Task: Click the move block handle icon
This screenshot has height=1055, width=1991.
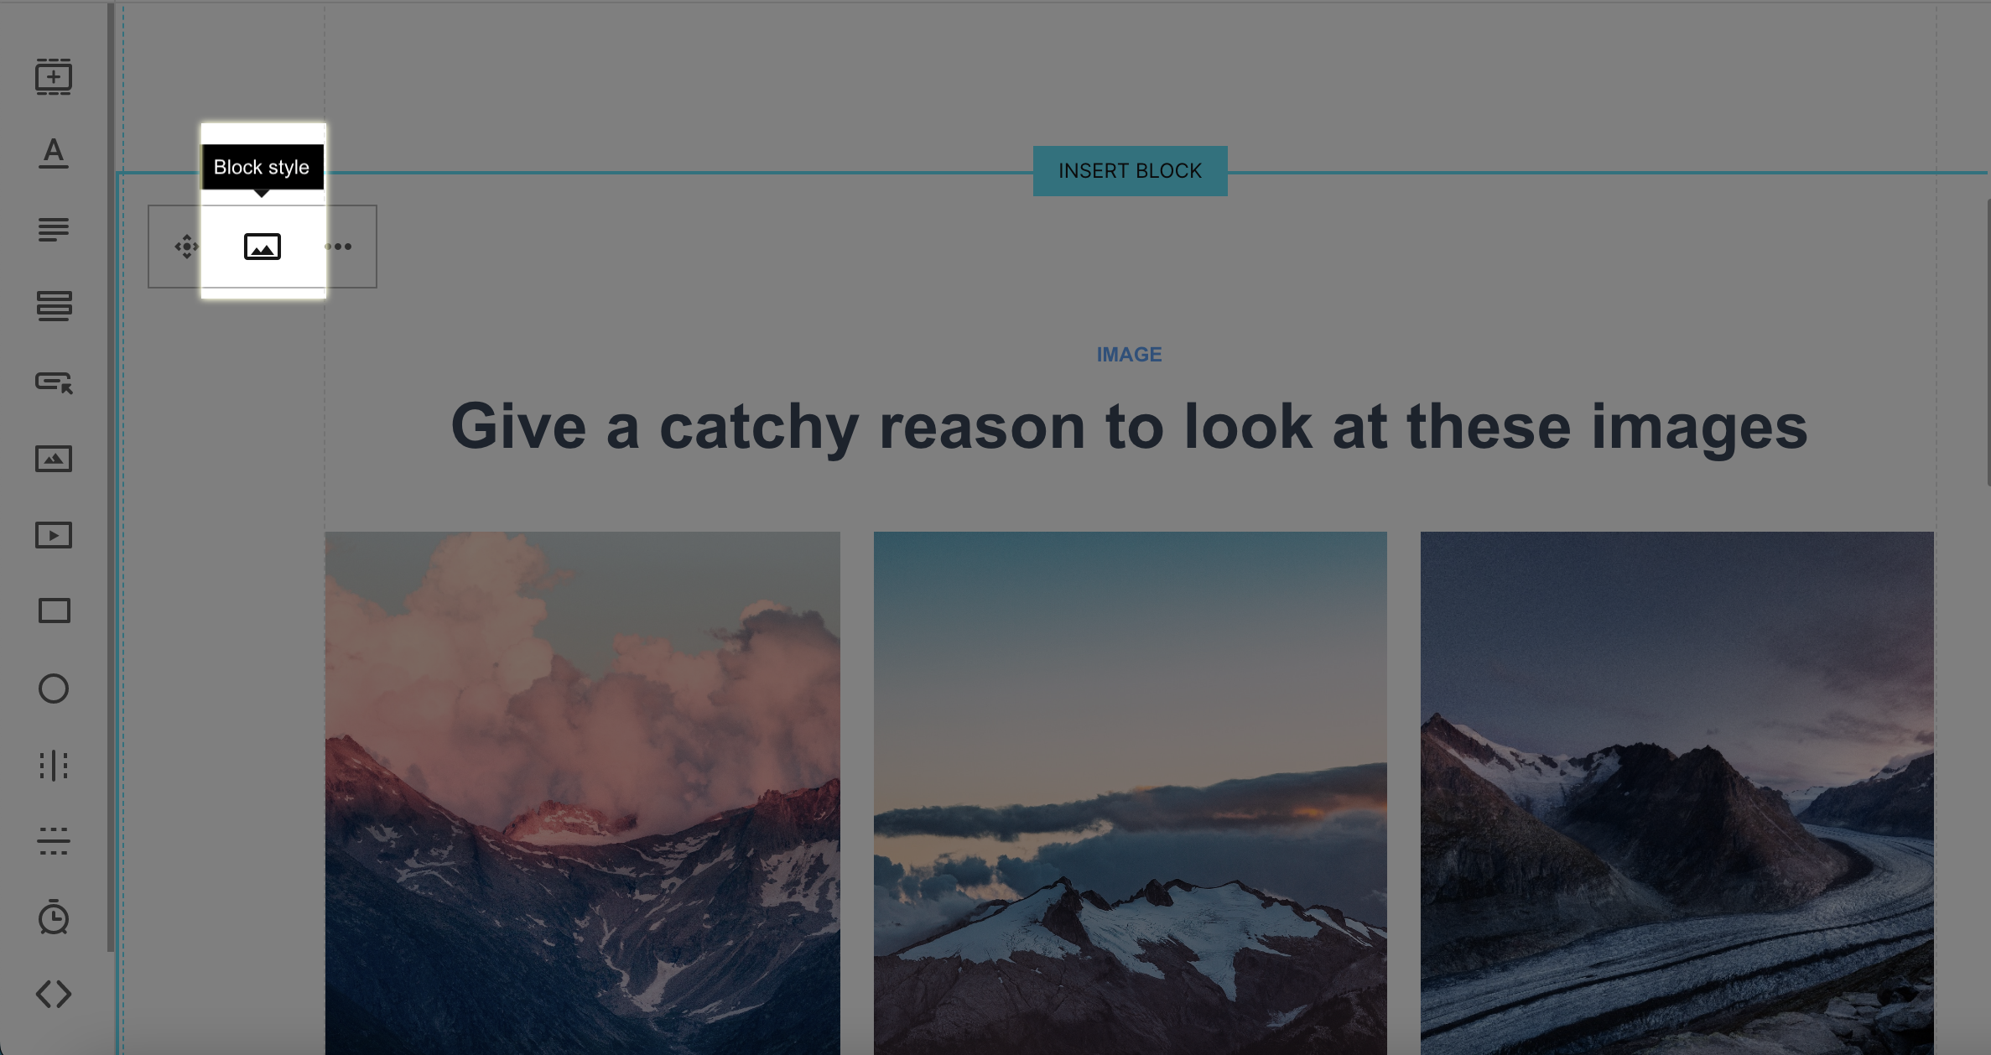Action: pyautogui.click(x=186, y=247)
